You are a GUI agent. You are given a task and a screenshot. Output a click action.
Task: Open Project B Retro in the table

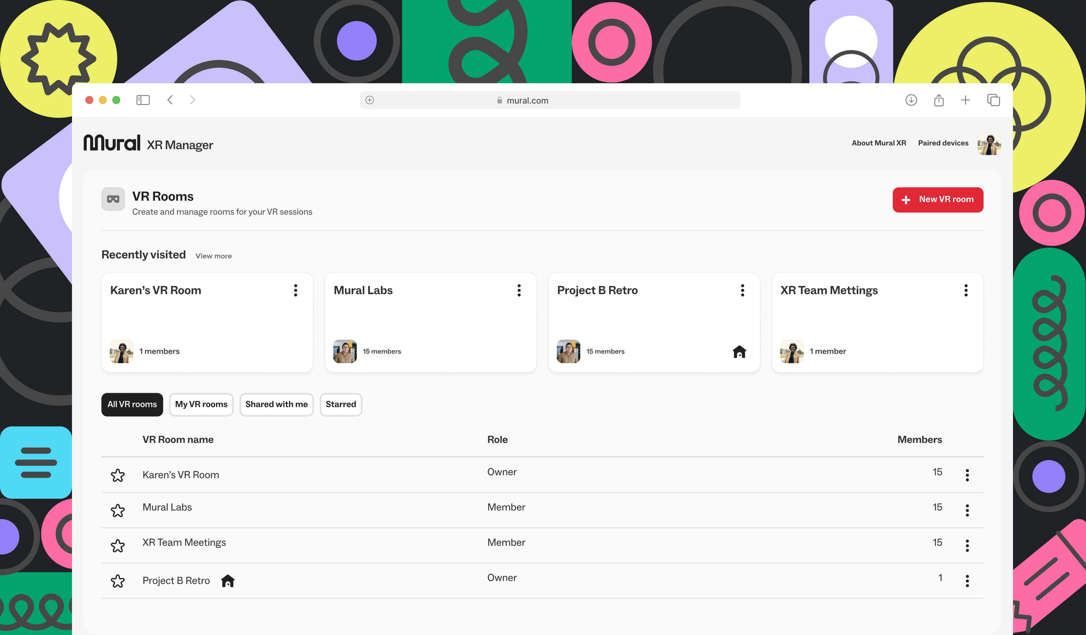coord(176,581)
